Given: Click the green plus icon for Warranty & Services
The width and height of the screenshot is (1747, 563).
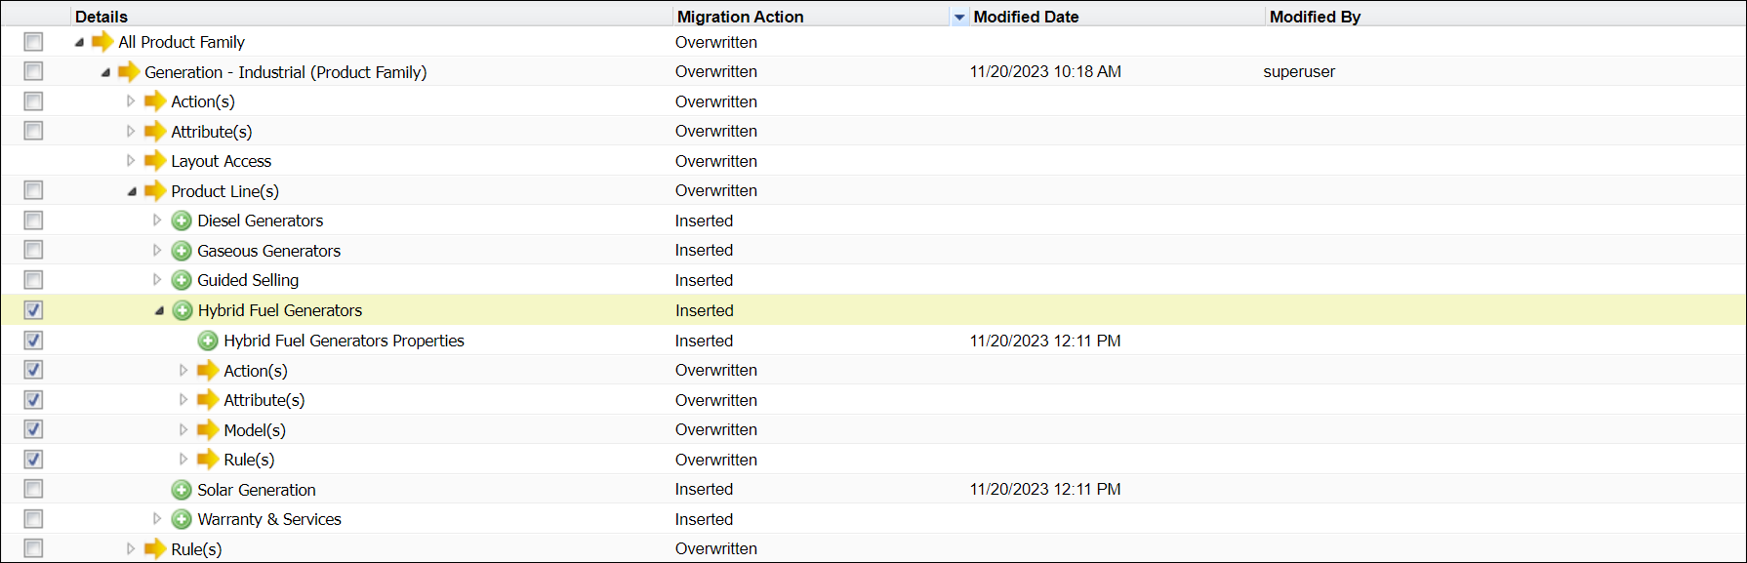Looking at the screenshot, I should (182, 520).
